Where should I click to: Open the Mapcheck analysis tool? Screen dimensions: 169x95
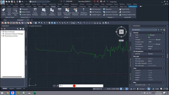pyautogui.click(x=107, y=9)
